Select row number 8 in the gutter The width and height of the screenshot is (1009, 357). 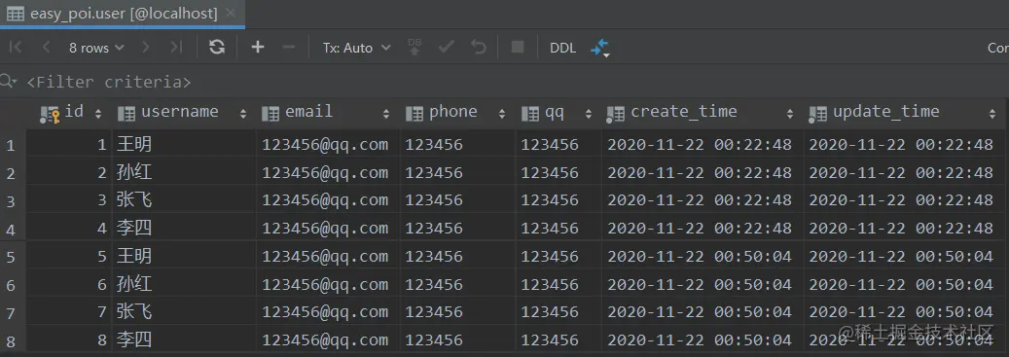point(12,340)
